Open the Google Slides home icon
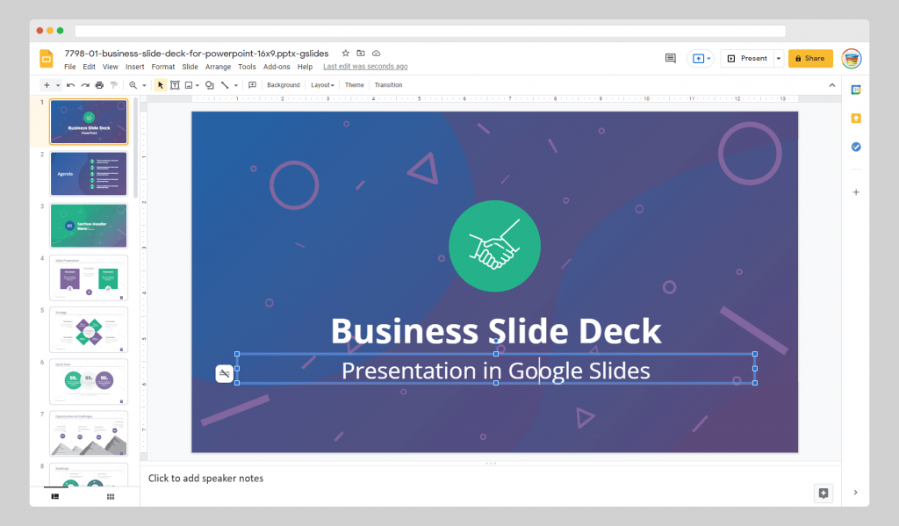The height and width of the screenshot is (526, 899). (47, 59)
